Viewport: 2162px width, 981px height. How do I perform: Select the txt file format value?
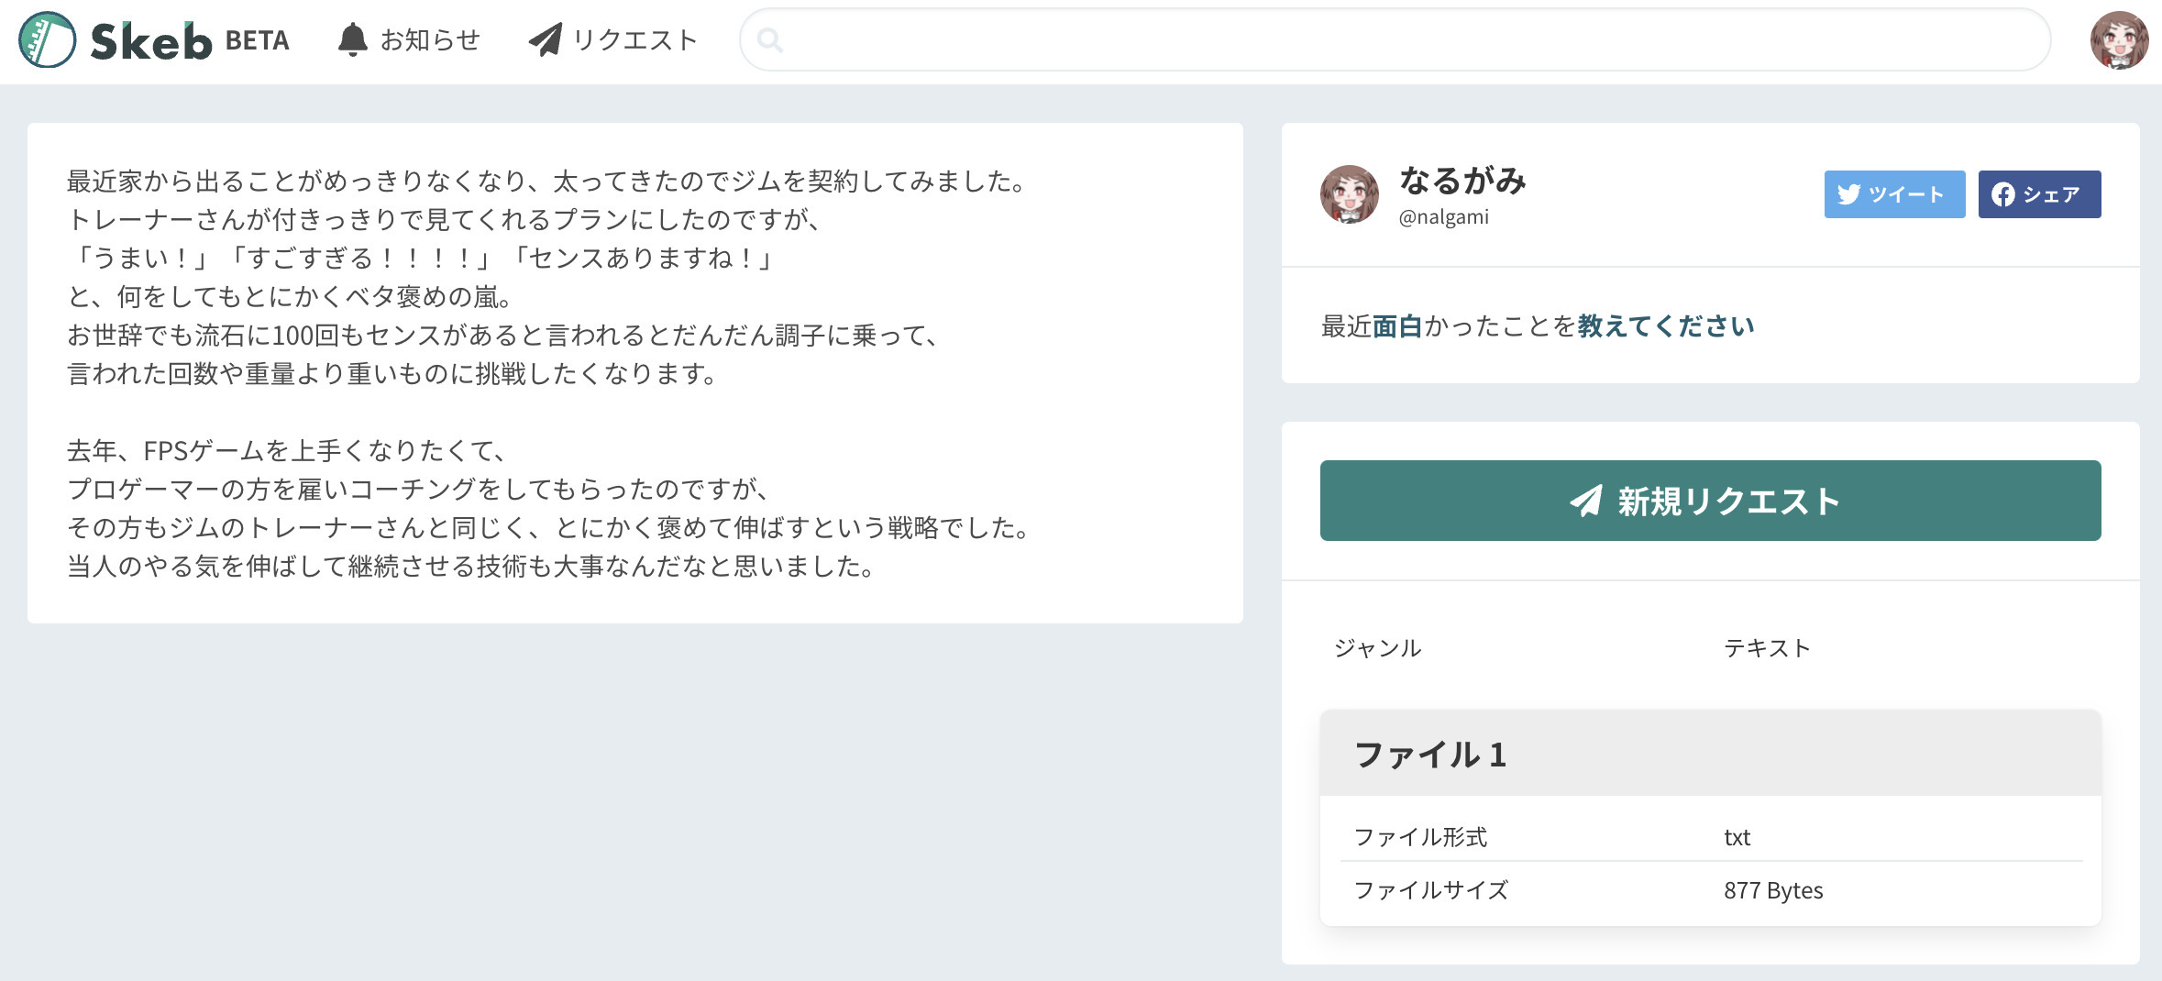point(1737,837)
